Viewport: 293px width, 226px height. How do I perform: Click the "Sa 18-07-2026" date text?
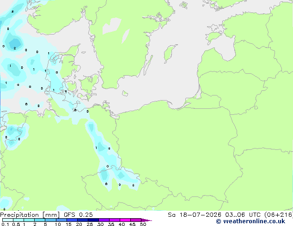point(195,215)
